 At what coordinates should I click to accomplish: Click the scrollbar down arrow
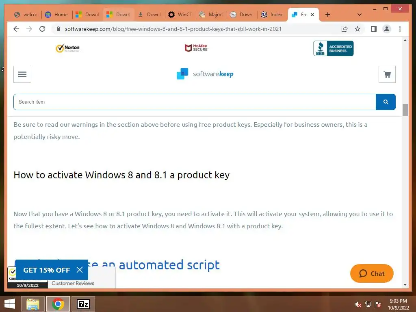coord(405,285)
